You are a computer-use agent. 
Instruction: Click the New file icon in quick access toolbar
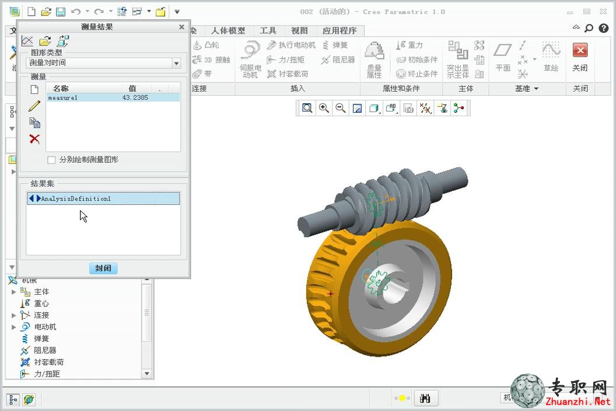[32, 12]
